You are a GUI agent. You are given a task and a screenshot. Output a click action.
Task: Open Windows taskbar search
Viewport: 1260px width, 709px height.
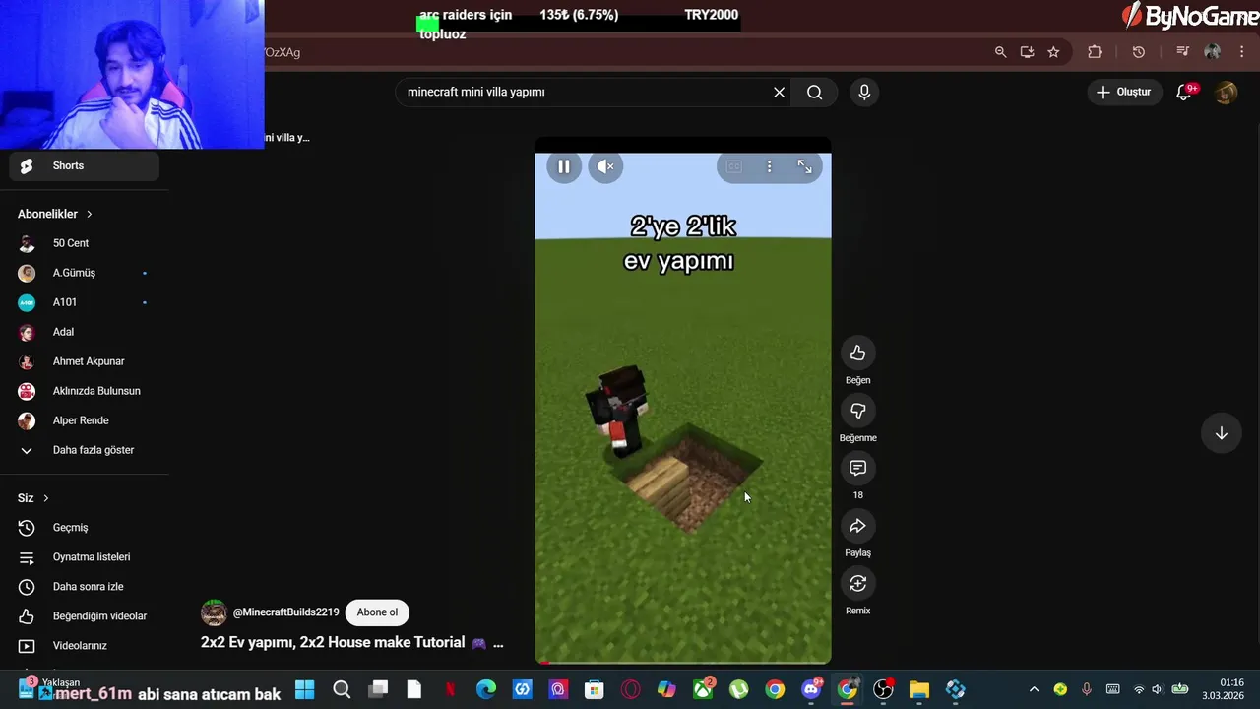click(342, 689)
